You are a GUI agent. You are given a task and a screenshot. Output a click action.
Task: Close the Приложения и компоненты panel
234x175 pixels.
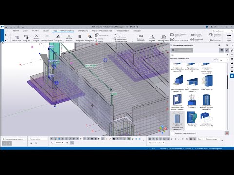click(227, 45)
